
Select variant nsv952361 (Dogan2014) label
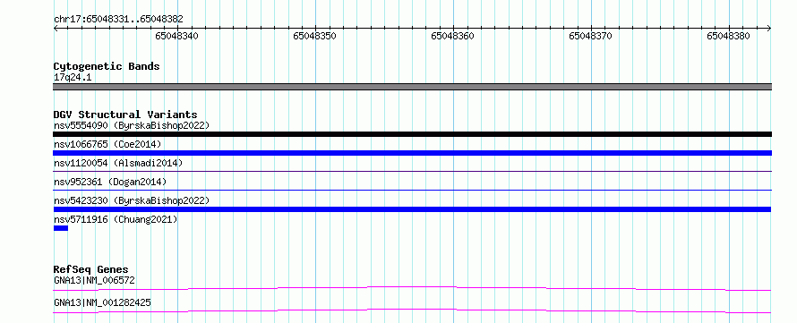click(110, 182)
